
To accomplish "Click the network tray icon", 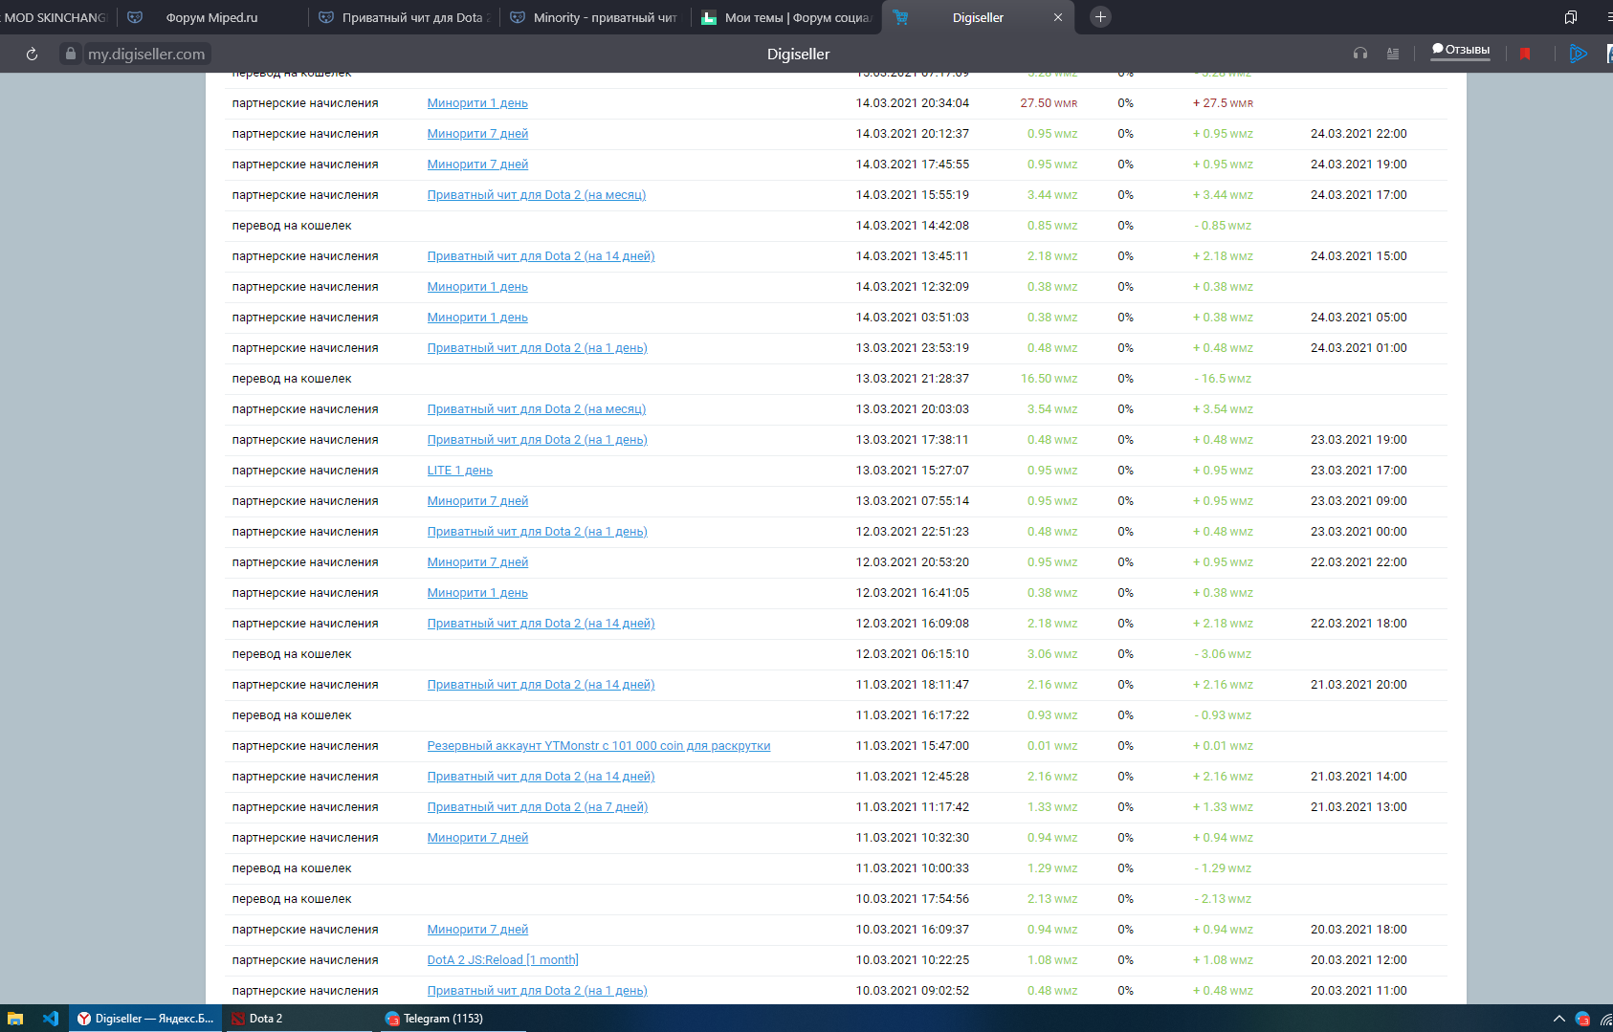I will click(1605, 1019).
